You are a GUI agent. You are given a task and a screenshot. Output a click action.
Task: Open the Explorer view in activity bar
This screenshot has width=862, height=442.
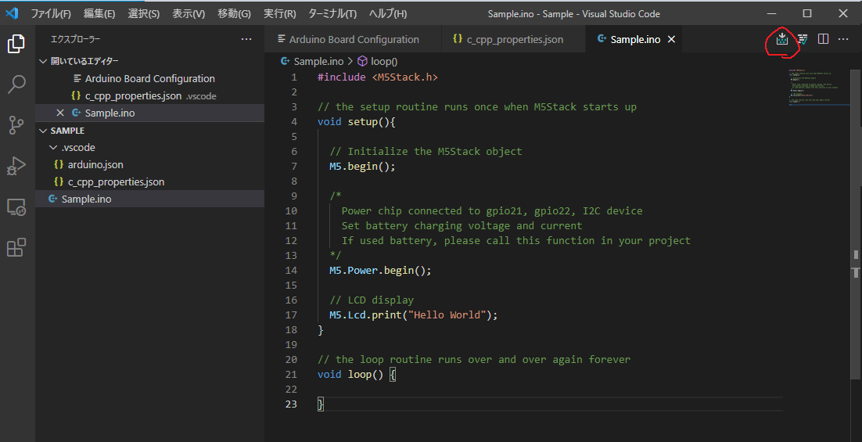[16, 44]
